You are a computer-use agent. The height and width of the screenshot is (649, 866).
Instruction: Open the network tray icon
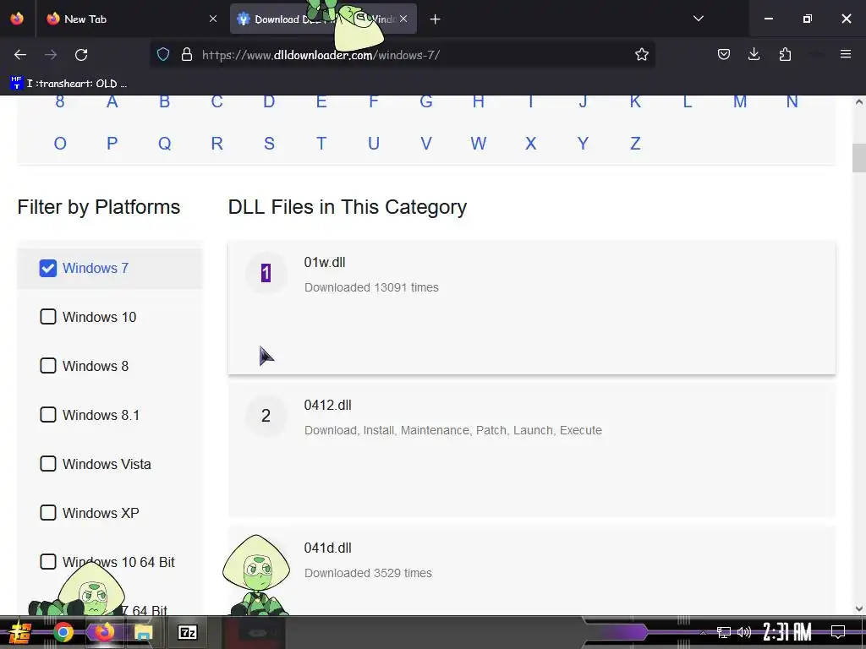pos(724,632)
